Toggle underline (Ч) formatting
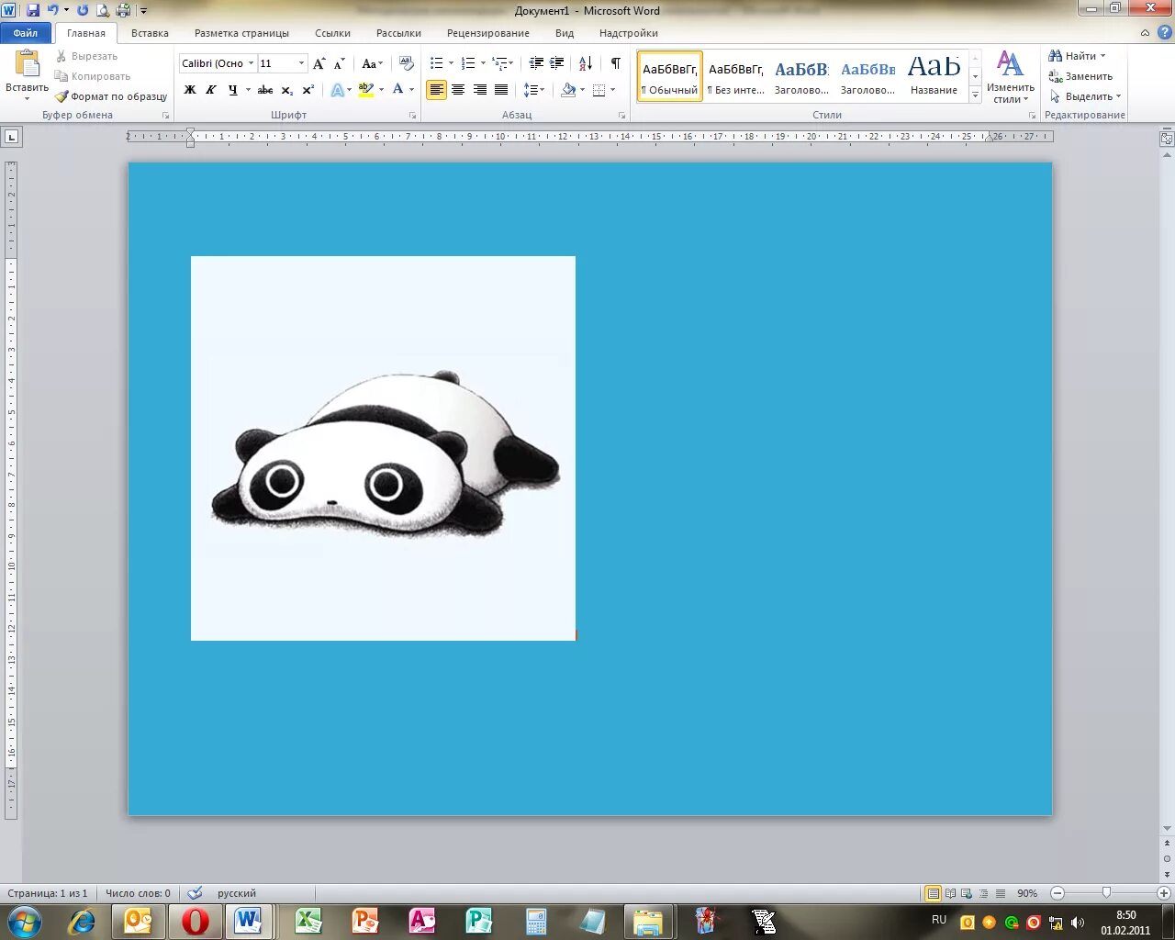1175x940 pixels. tap(232, 89)
